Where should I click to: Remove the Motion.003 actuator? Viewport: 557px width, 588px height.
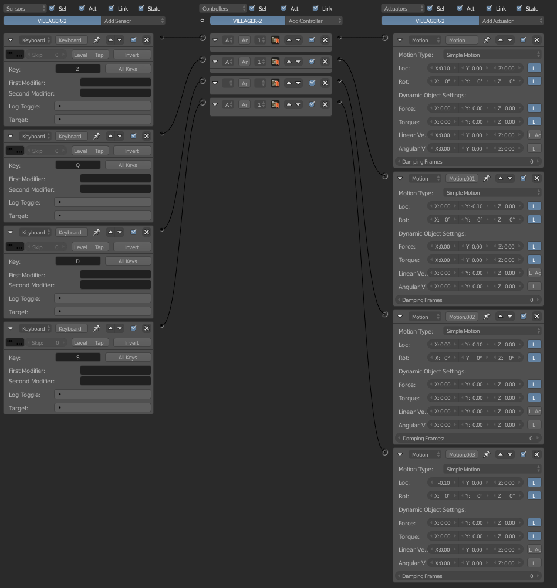pos(536,454)
